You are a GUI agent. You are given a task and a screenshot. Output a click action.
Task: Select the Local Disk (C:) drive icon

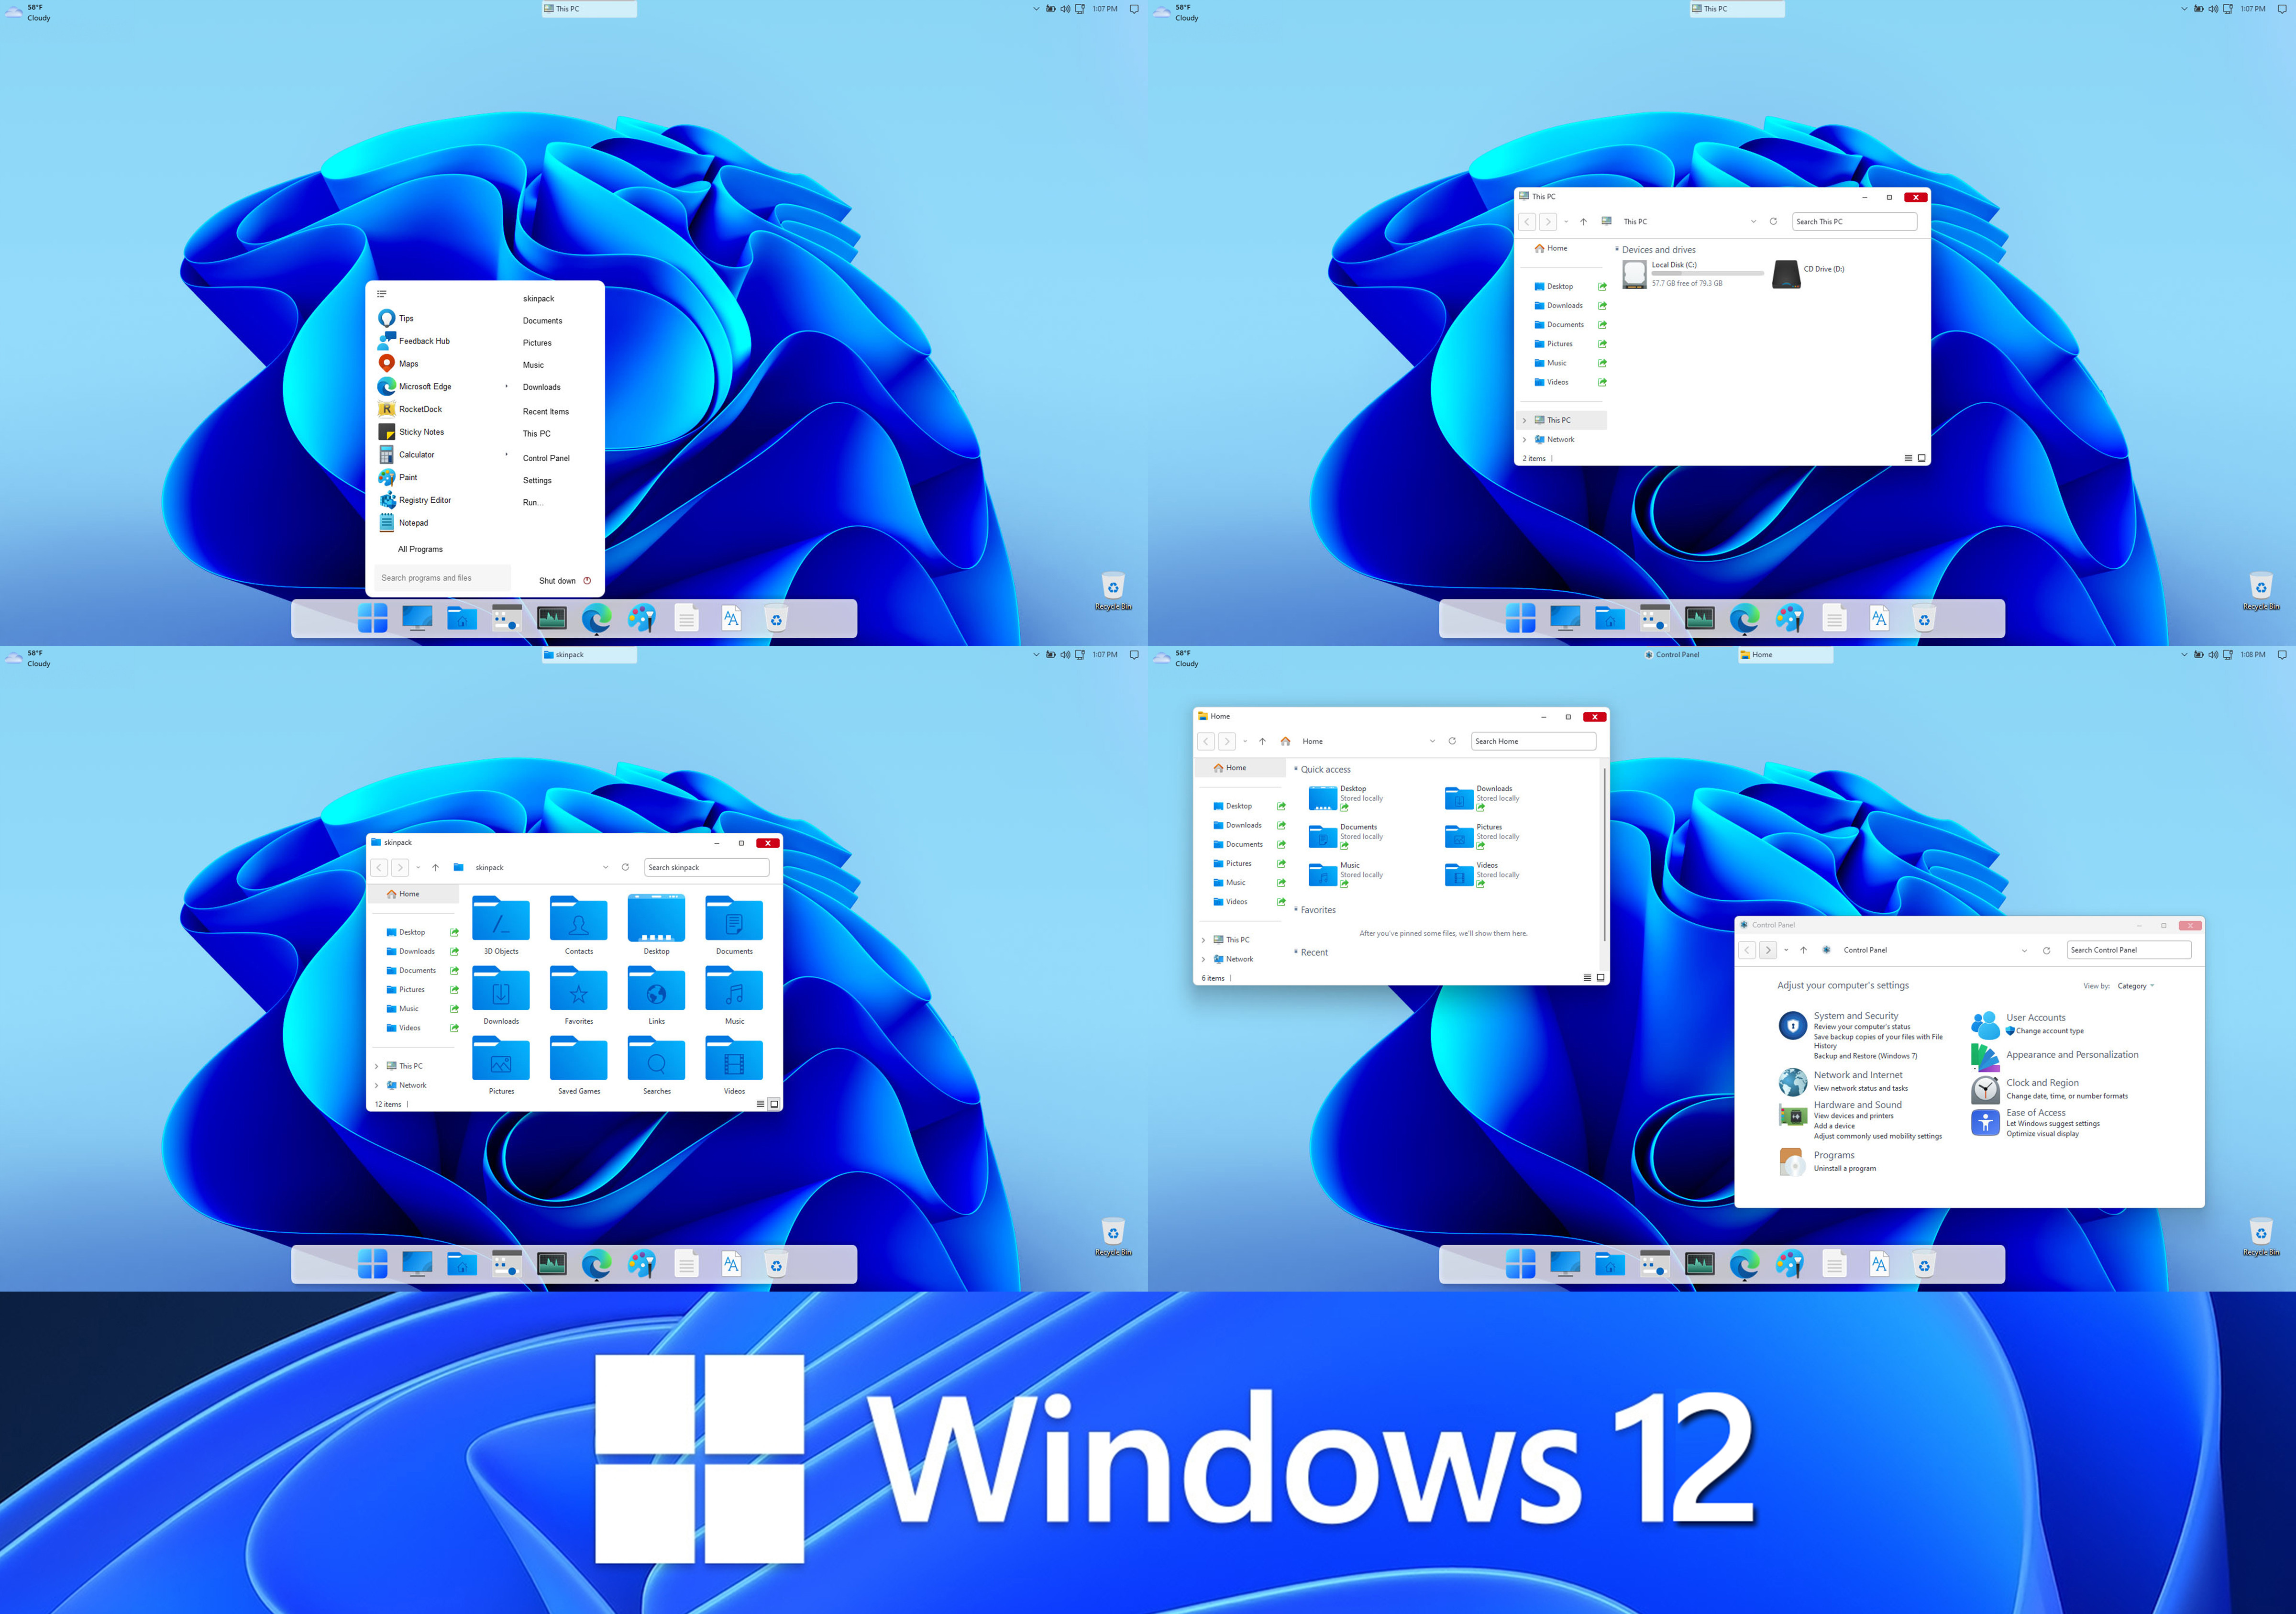pos(1635,275)
